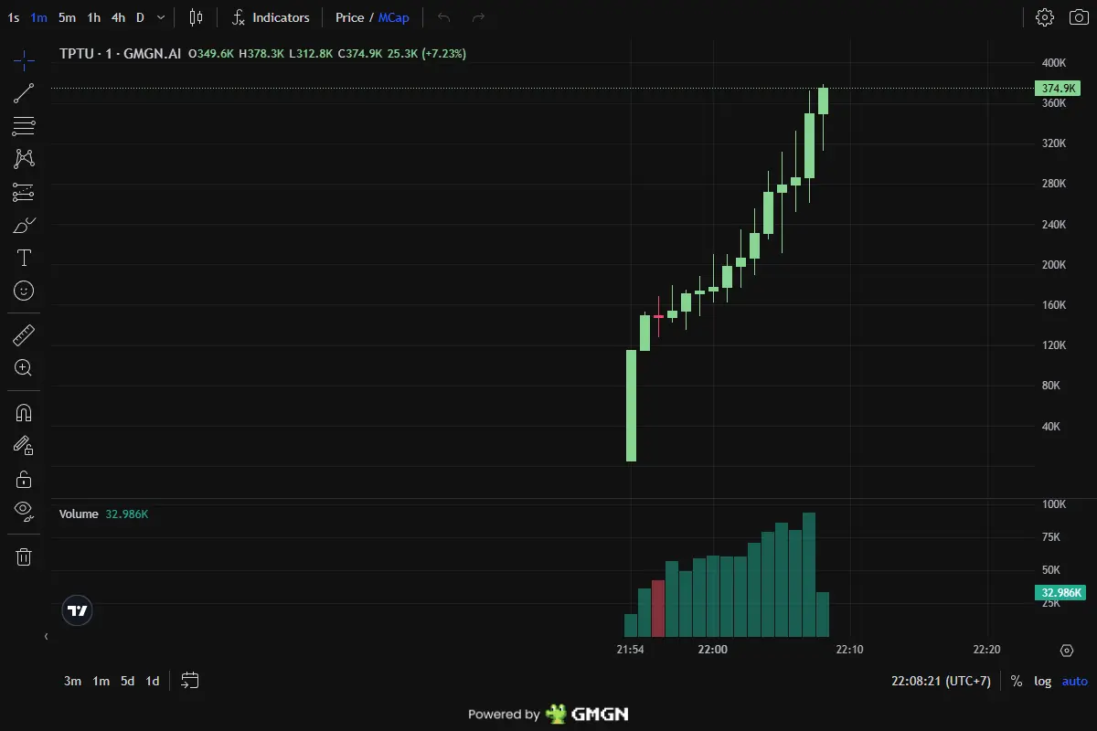Expand the timeframe dropdown chevron

click(161, 17)
